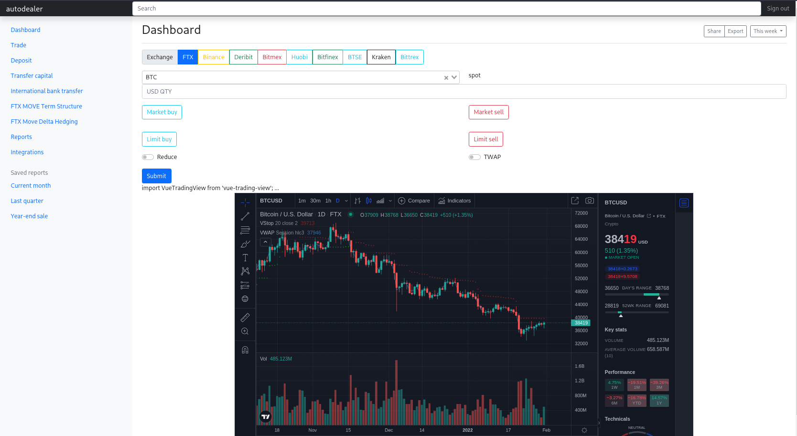Click the TradingView logo on chart
This screenshot has height=436, width=797.
pos(265,417)
